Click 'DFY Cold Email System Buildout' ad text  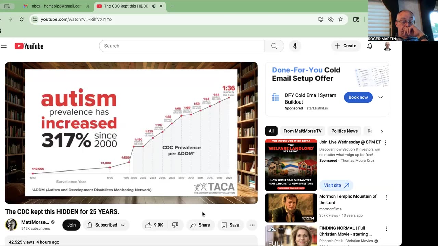click(311, 99)
